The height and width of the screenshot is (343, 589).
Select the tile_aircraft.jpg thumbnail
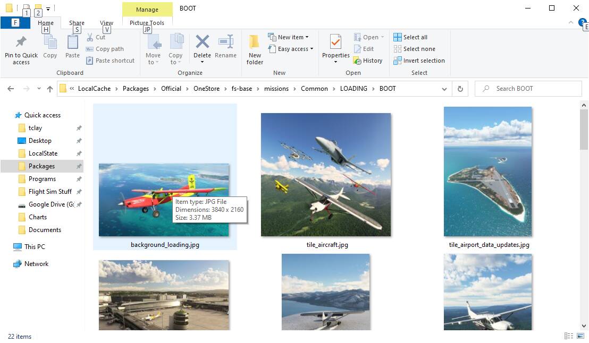tap(326, 175)
